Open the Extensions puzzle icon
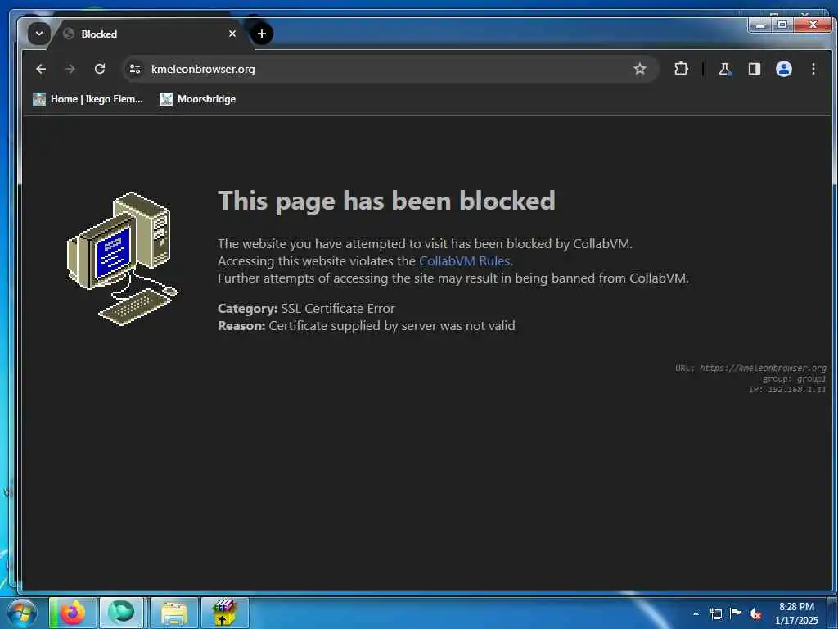This screenshot has height=629, width=838. point(681,69)
